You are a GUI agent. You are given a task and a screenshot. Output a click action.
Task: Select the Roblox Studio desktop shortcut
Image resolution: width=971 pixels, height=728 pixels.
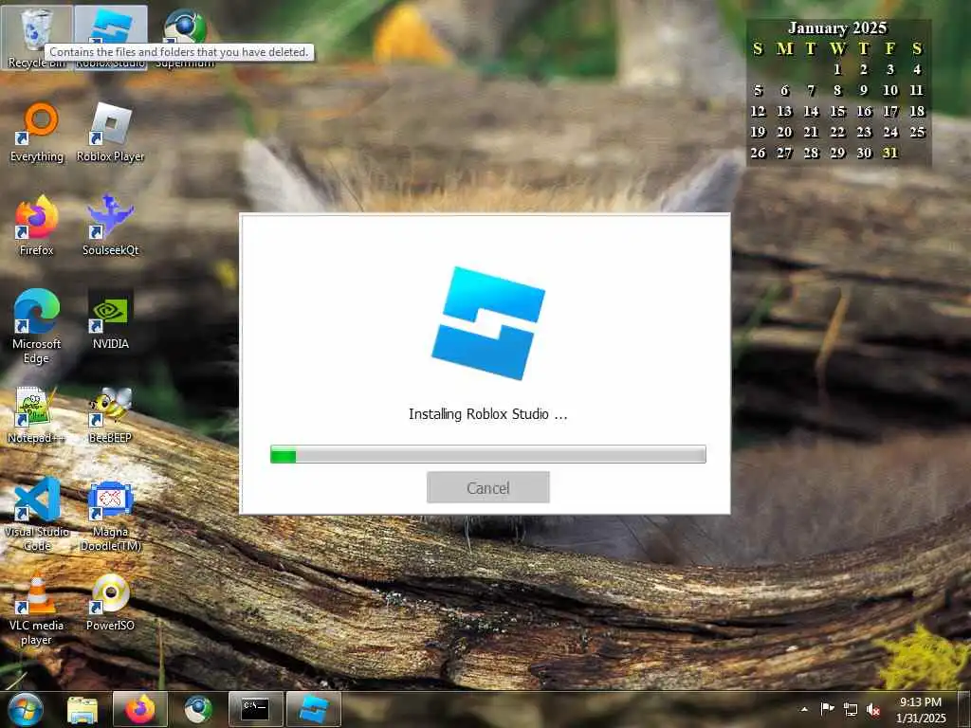(111, 37)
